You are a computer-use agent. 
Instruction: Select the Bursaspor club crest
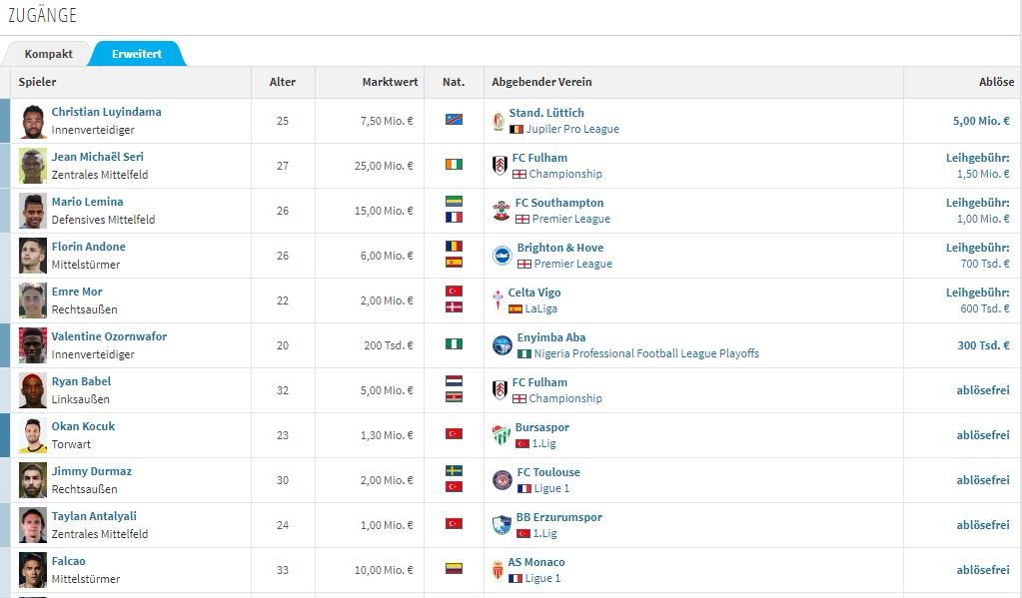click(502, 435)
